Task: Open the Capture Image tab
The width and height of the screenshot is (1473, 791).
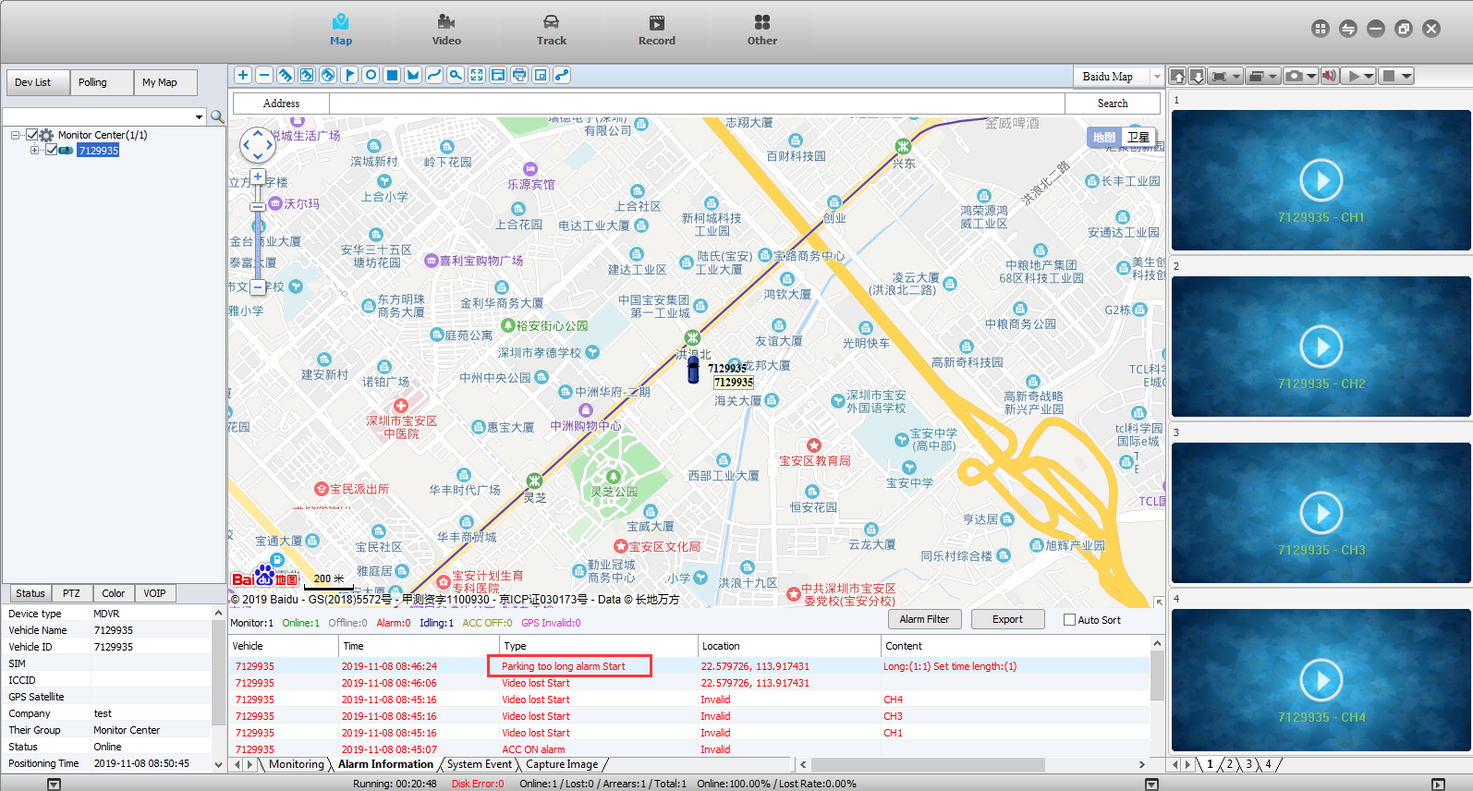Action: (x=562, y=764)
